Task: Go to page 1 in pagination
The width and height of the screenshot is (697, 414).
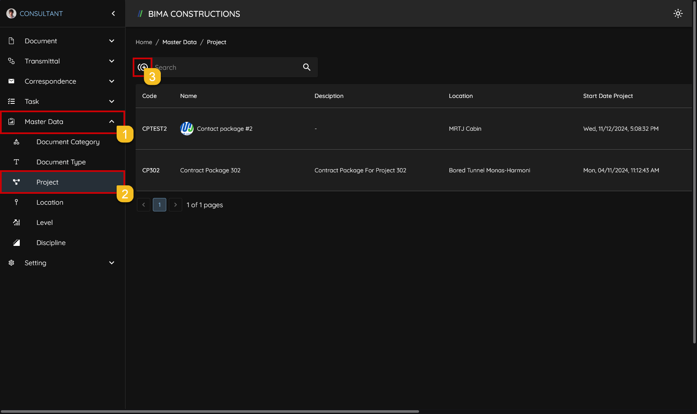Action: tap(160, 205)
